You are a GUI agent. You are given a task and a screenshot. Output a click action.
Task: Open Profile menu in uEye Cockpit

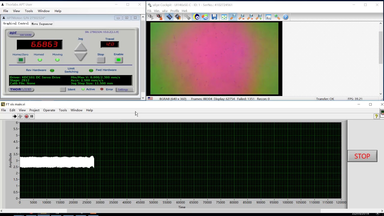pyautogui.click(x=175, y=11)
